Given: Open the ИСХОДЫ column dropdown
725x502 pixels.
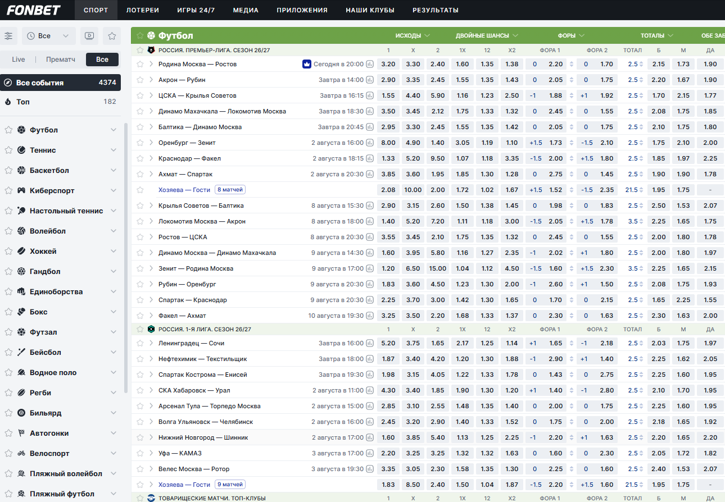Looking at the screenshot, I should click(x=413, y=35).
